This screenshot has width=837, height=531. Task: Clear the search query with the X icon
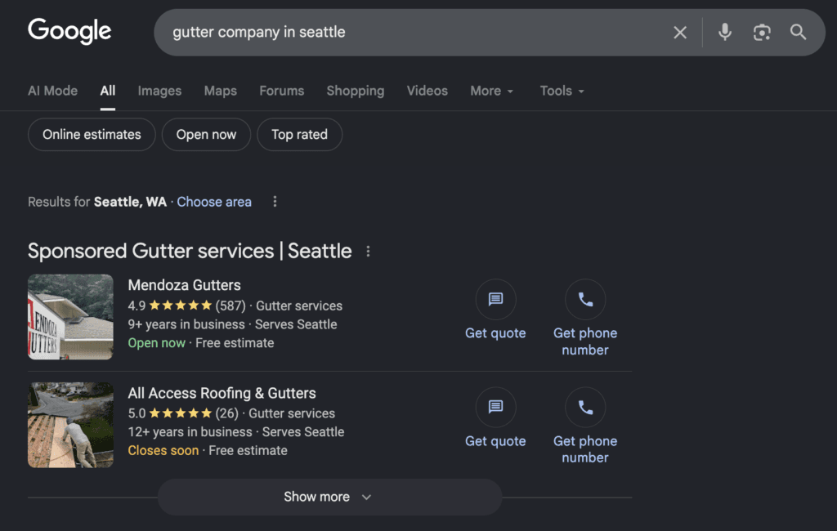pyautogui.click(x=679, y=33)
